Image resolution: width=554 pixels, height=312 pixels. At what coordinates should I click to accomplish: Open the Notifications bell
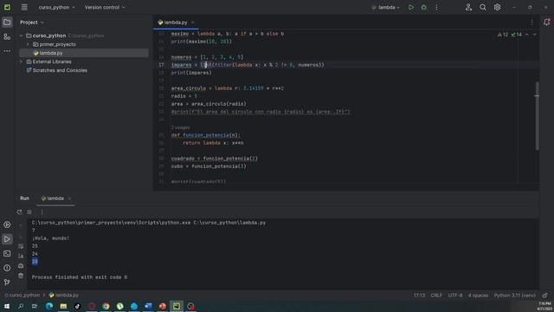(546, 23)
